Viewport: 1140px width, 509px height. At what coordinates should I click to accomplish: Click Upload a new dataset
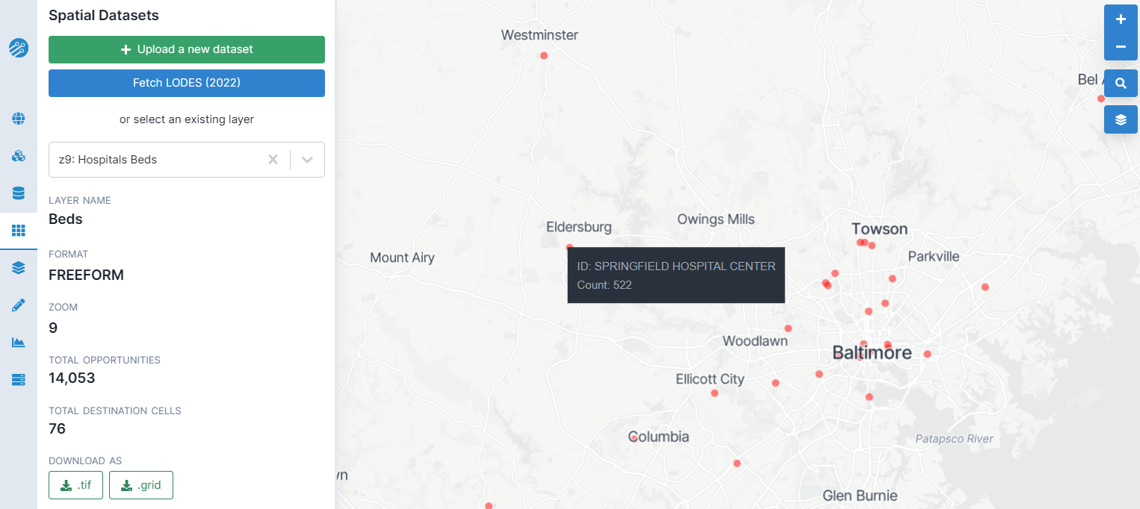point(187,49)
